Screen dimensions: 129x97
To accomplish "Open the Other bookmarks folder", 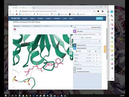I will tap(101, 14).
